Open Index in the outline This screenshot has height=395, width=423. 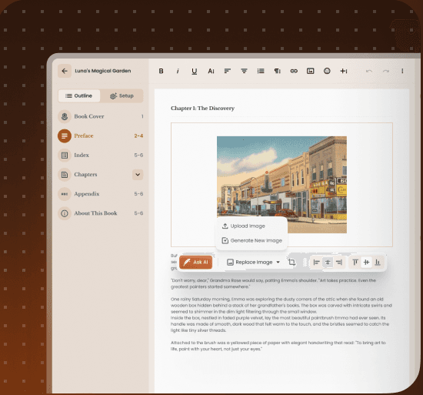point(101,156)
